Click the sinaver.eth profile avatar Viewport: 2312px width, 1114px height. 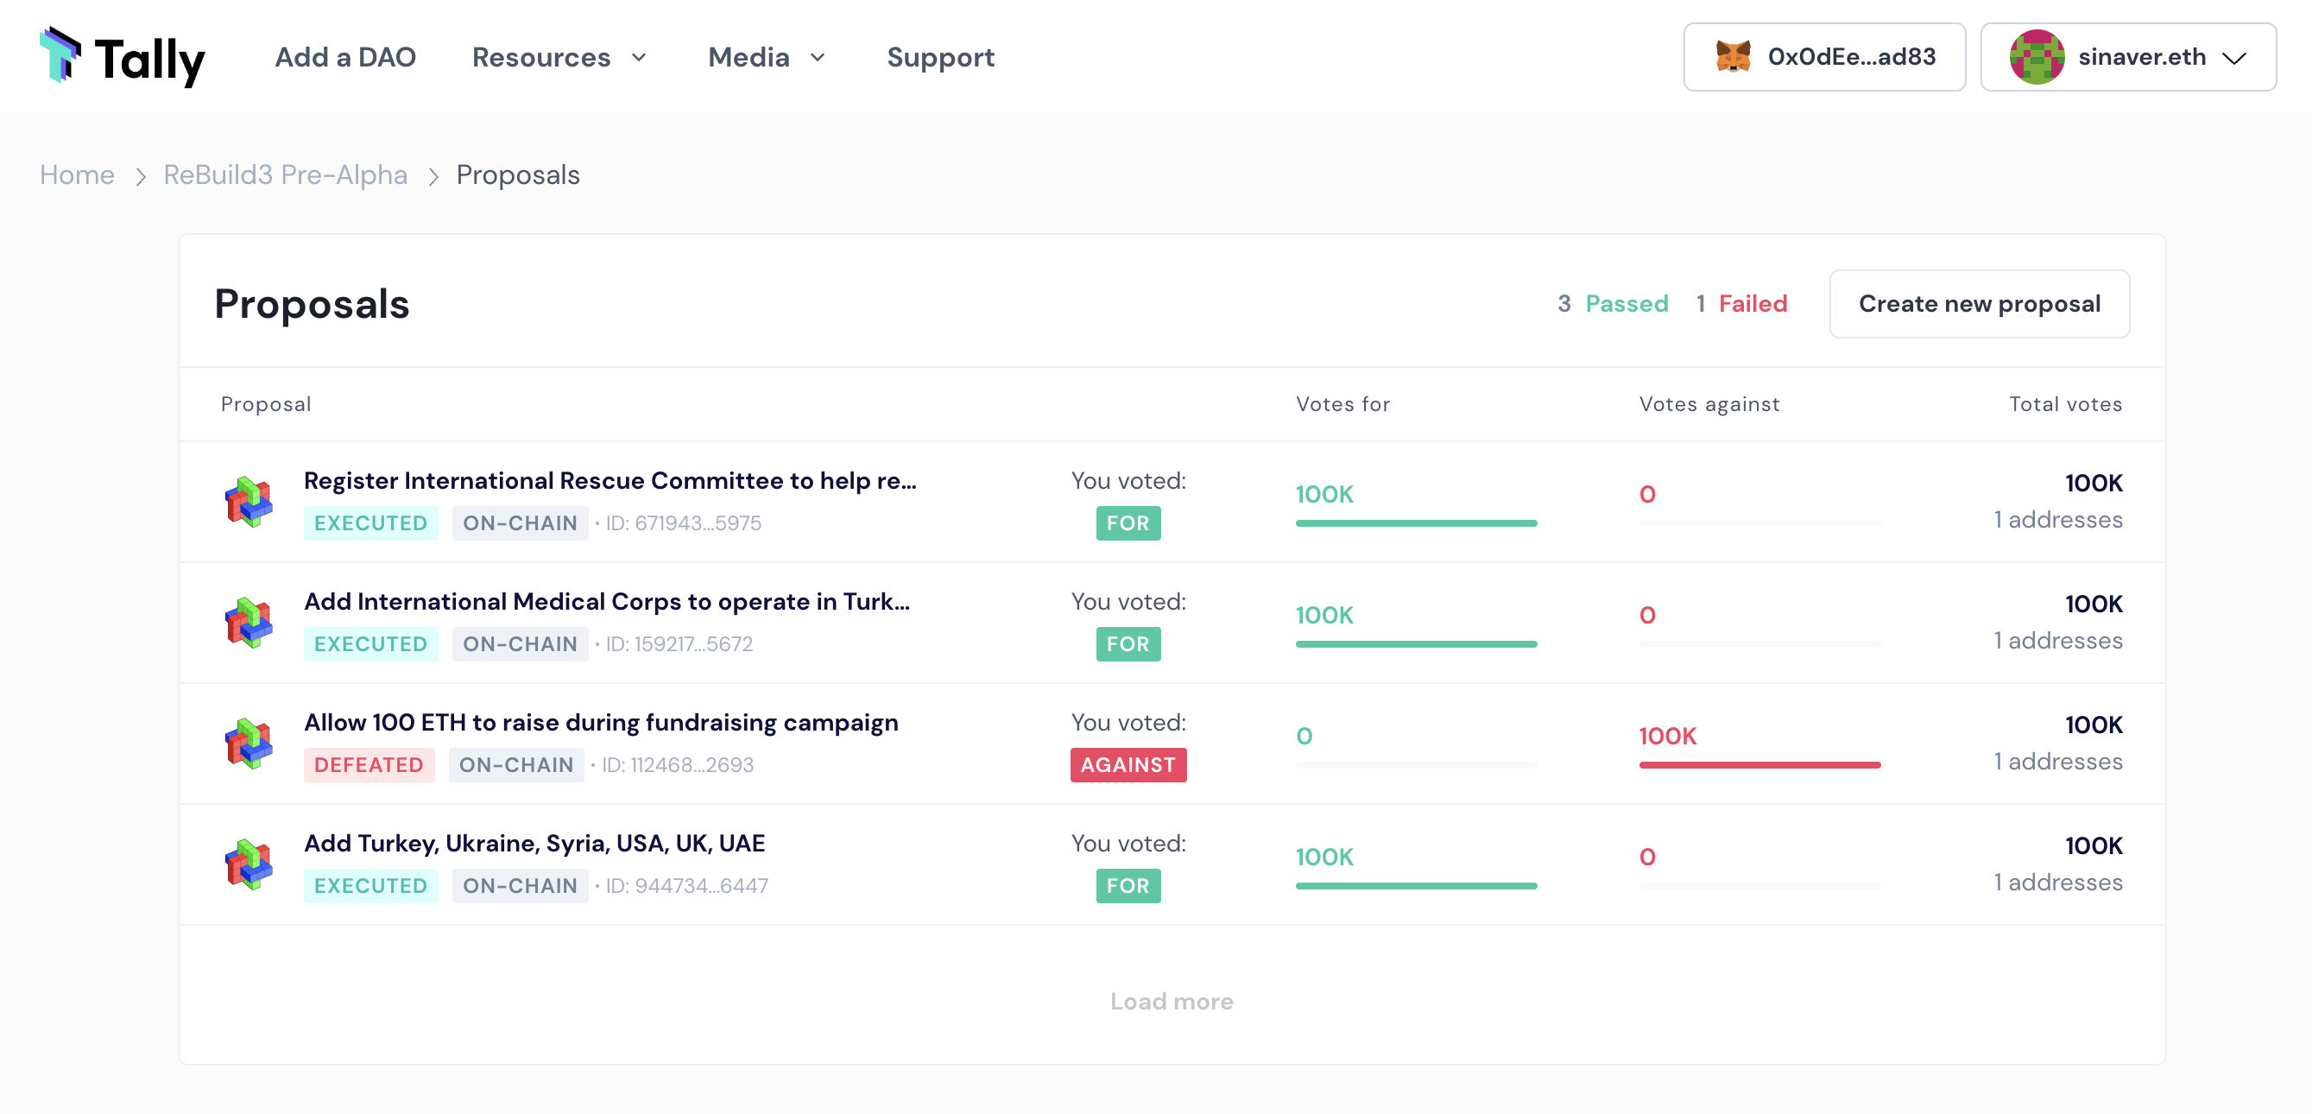pos(2036,56)
